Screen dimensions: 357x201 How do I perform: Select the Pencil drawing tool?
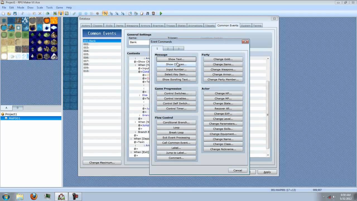pos(74,13)
